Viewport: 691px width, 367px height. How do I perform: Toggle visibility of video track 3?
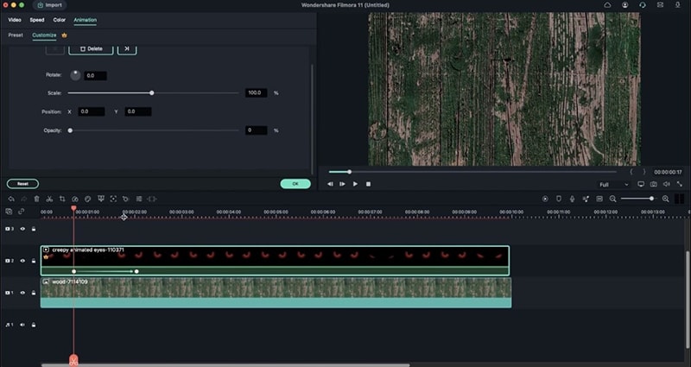22,229
